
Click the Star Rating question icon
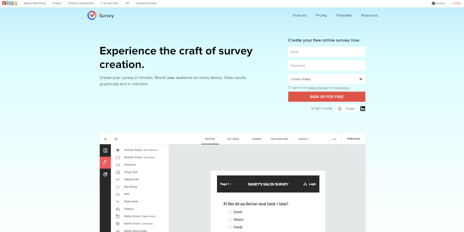(x=118, y=187)
